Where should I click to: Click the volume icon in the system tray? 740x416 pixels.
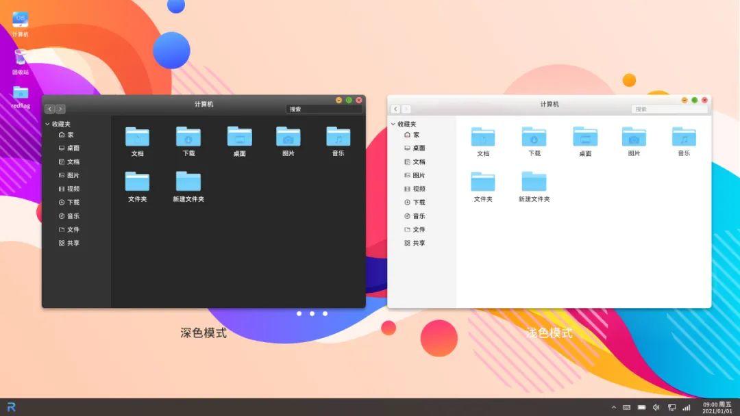point(656,407)
